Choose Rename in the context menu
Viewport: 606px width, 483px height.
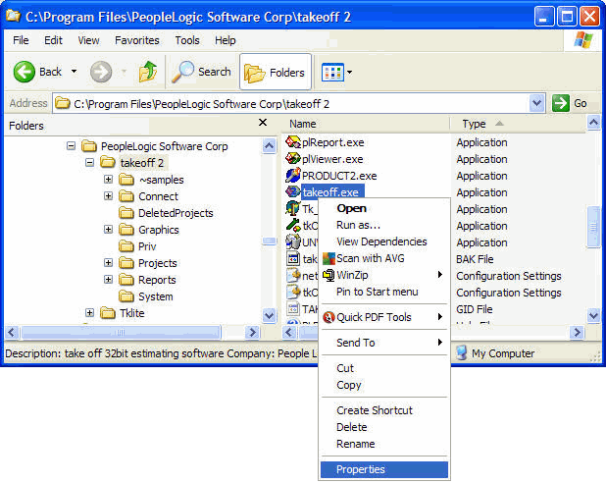(x=384, y=444)
